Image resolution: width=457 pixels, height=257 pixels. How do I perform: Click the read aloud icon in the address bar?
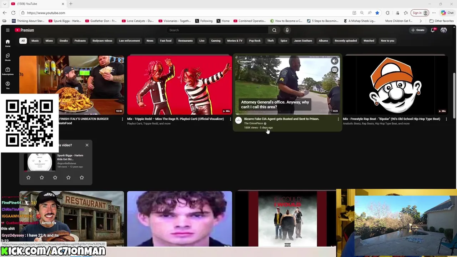[370, 13]
